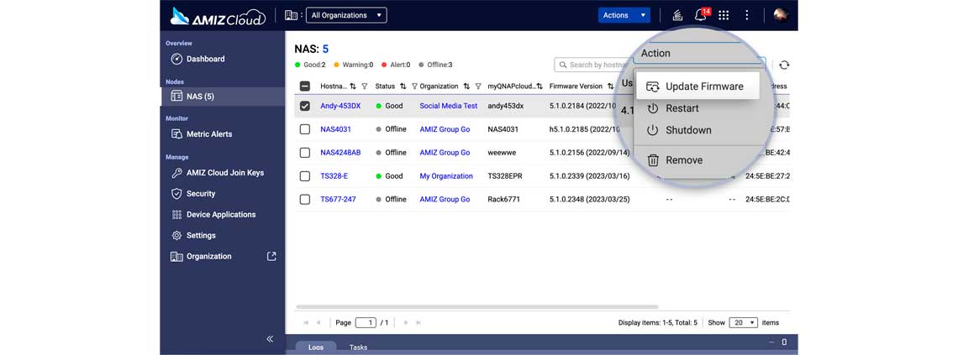Open the Social Media Test organization link
Viewport: 958px width, 355px height.
pyautogui.click(x=449, y=106)
